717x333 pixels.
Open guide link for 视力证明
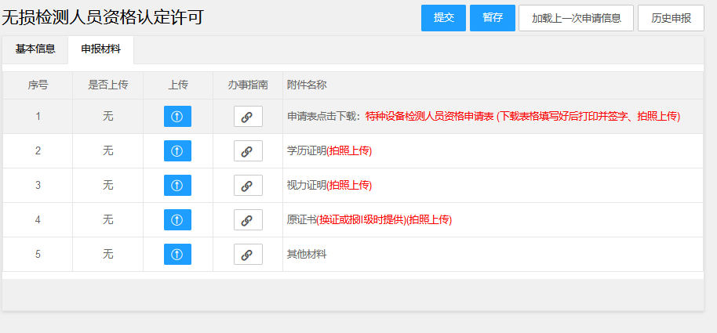248,185
